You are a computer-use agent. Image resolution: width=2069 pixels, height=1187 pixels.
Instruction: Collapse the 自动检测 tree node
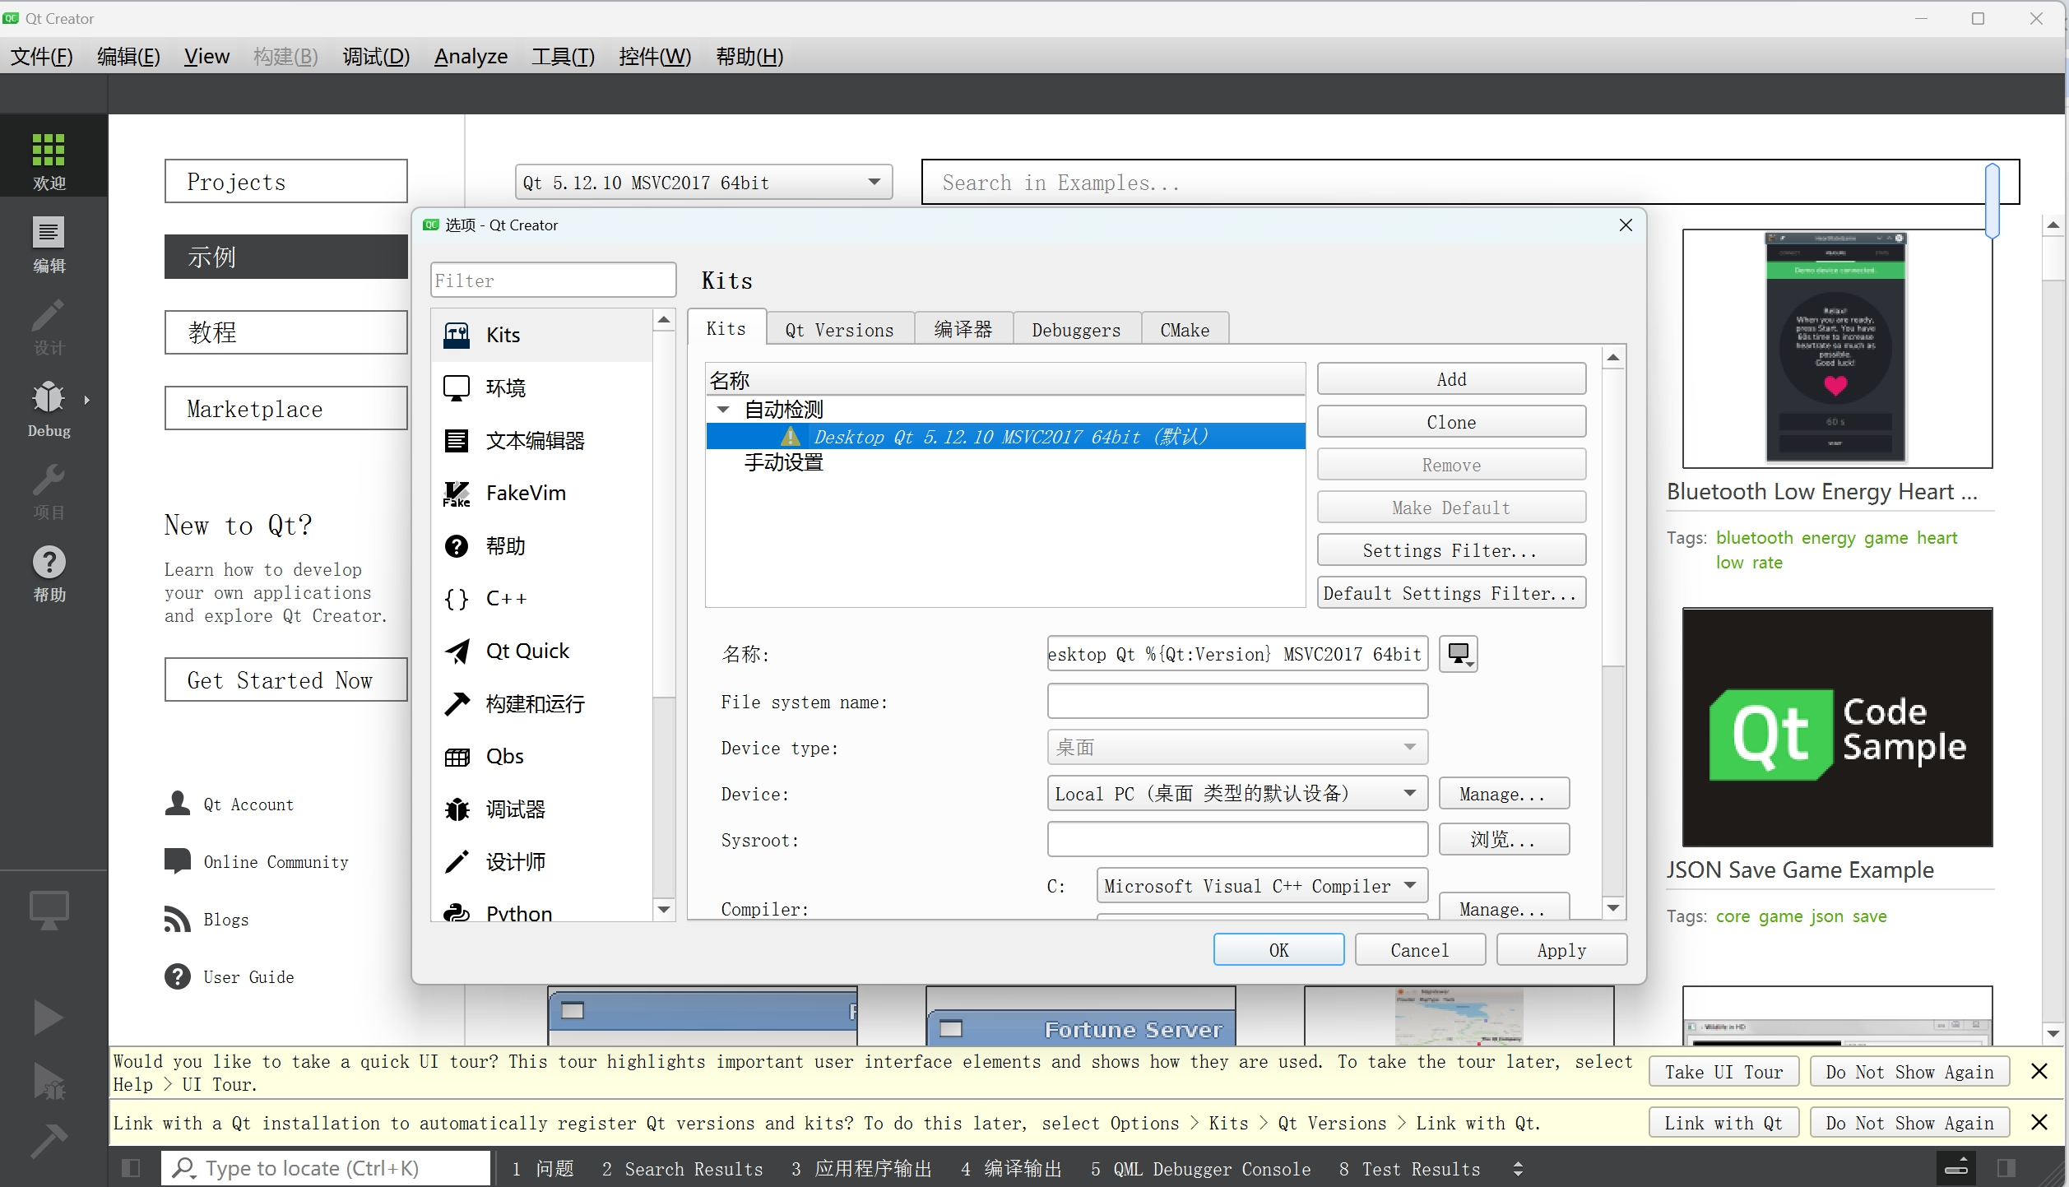coord(723,409)
